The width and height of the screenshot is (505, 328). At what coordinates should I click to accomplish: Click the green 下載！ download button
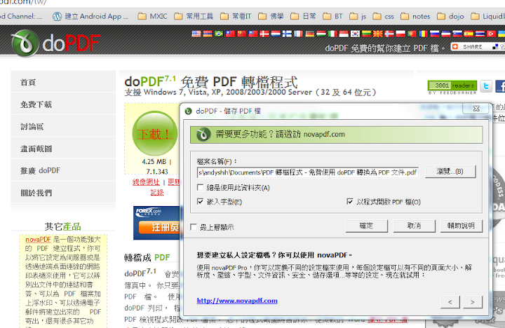(x=155, y=133)
